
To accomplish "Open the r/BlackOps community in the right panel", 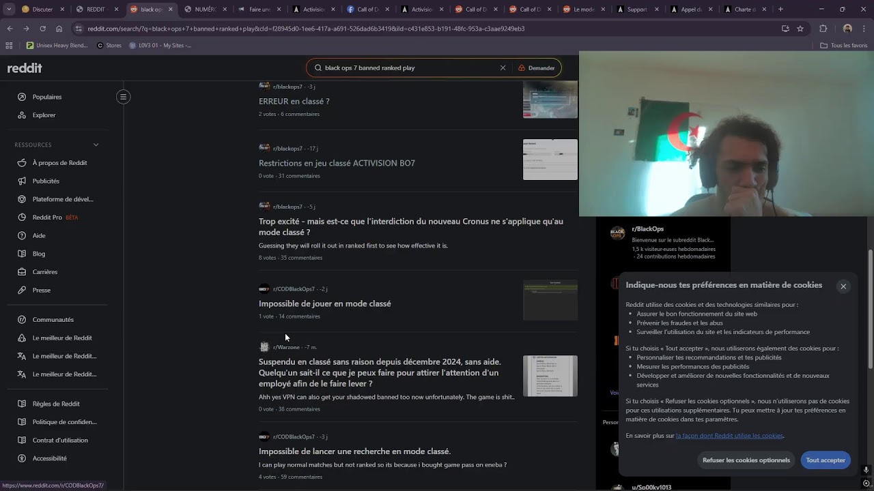I will tap(648, 229).
